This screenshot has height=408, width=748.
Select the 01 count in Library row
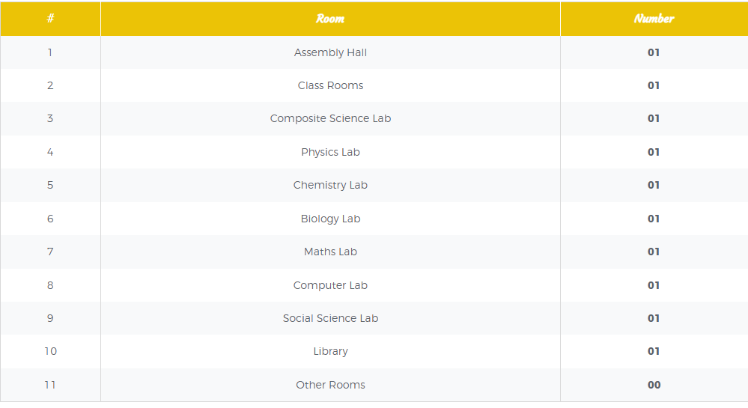(654, 351)
